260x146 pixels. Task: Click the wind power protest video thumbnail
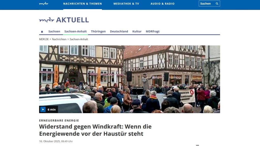point(129,79)
